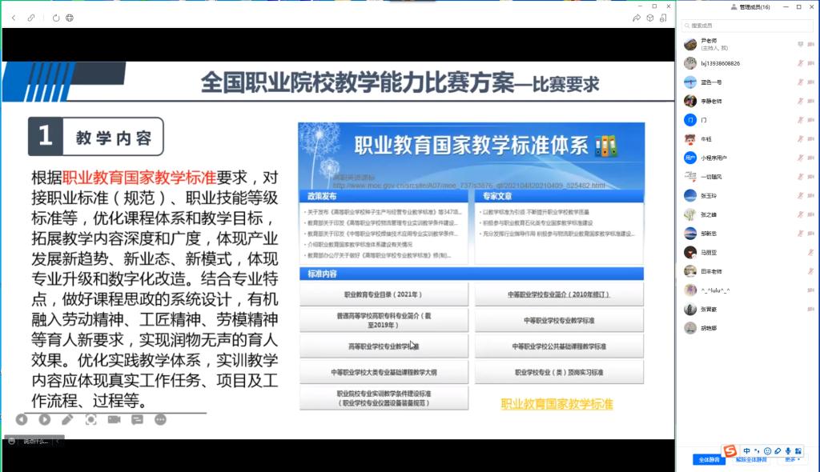The width and height of the screenshot is (820, 472).
Task: Click the Sogou input method logo
Action: click(x=729, y=451)
